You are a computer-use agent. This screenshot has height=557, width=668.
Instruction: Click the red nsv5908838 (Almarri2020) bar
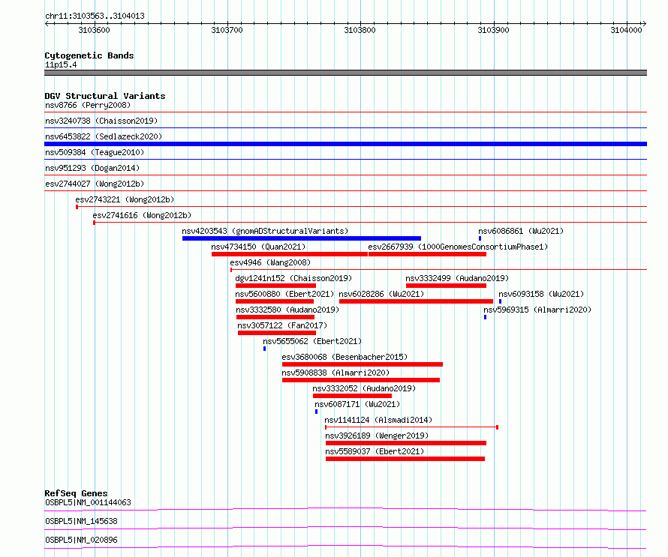(361, 380)
